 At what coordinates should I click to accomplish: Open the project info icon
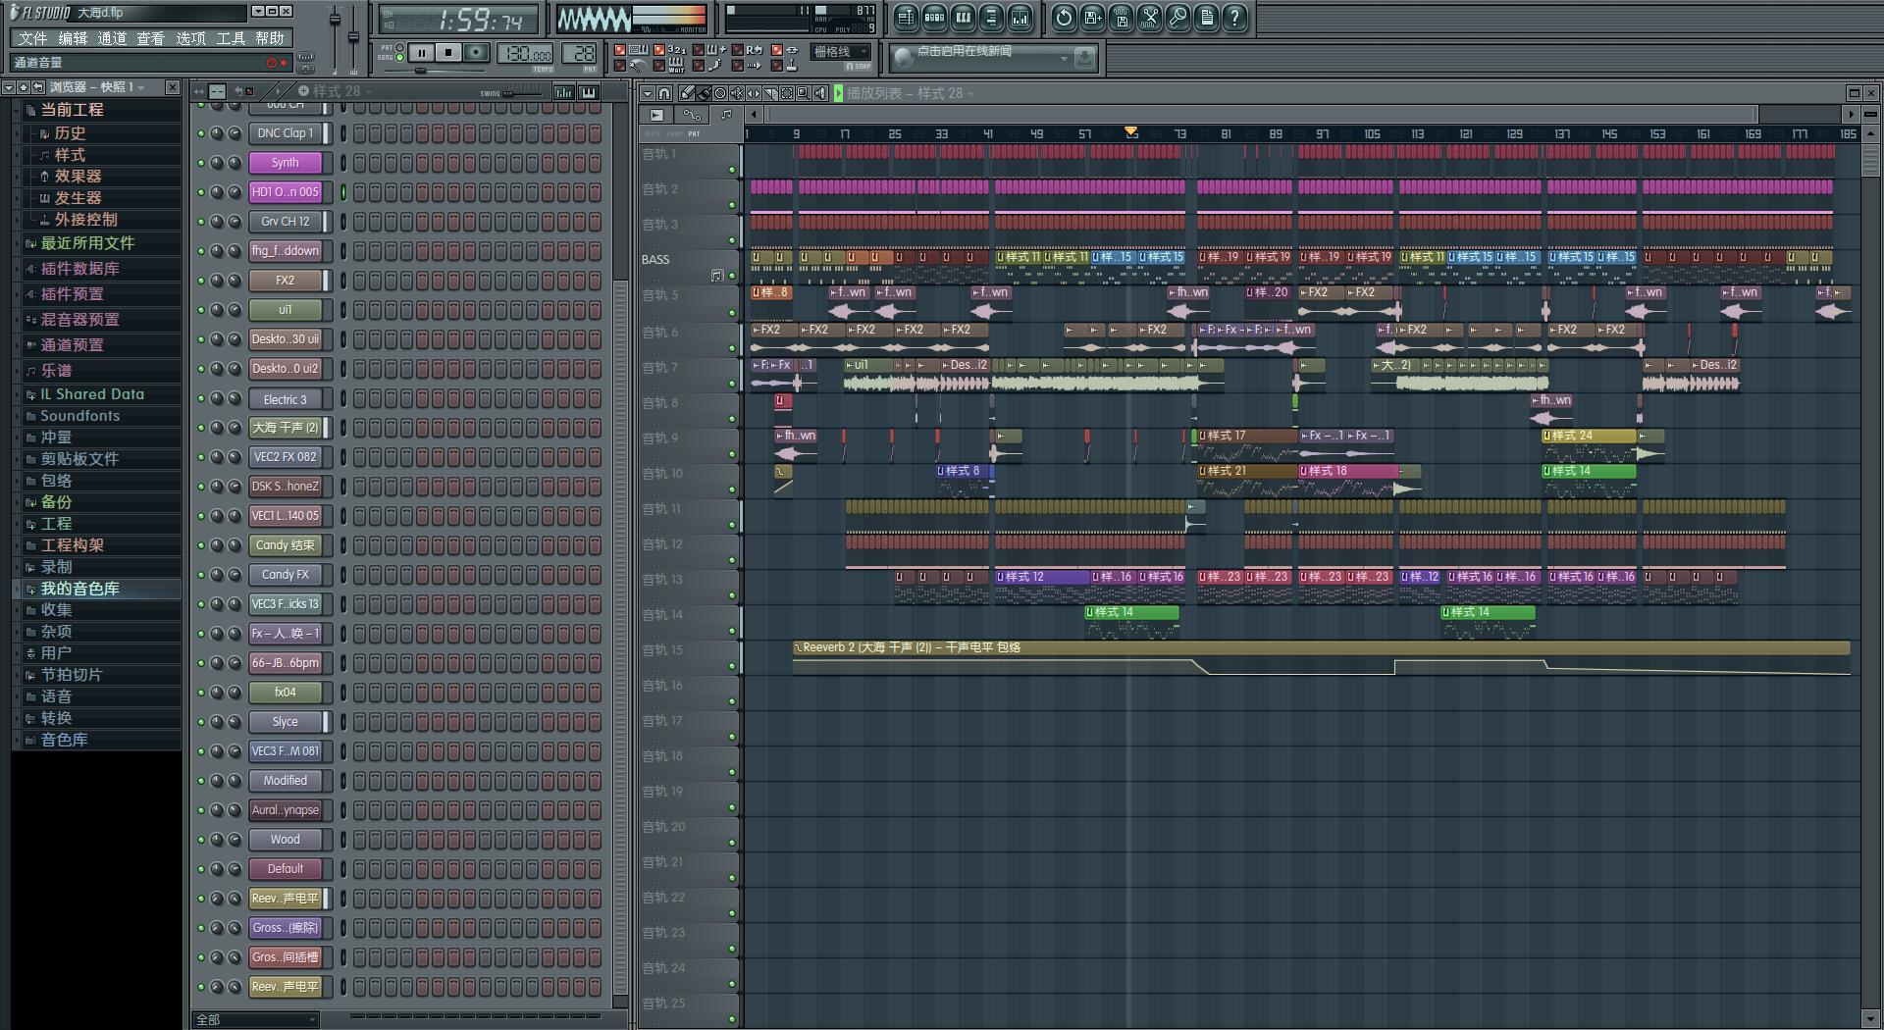tap(1206, 17)
